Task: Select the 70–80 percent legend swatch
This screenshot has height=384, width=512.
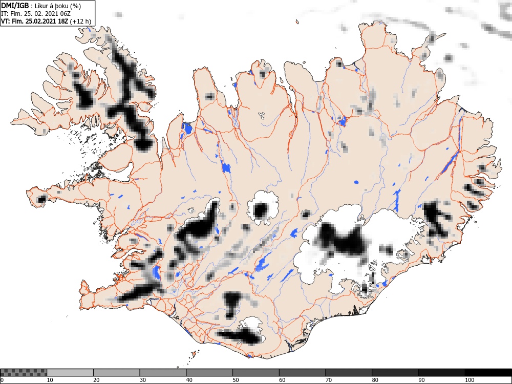Action: coord(348,373)
